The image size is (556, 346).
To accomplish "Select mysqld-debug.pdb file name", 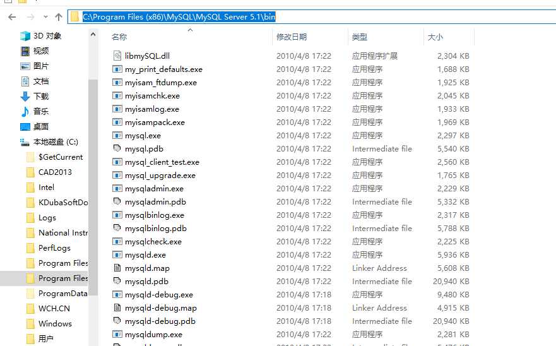I will [x=160, y=321].
